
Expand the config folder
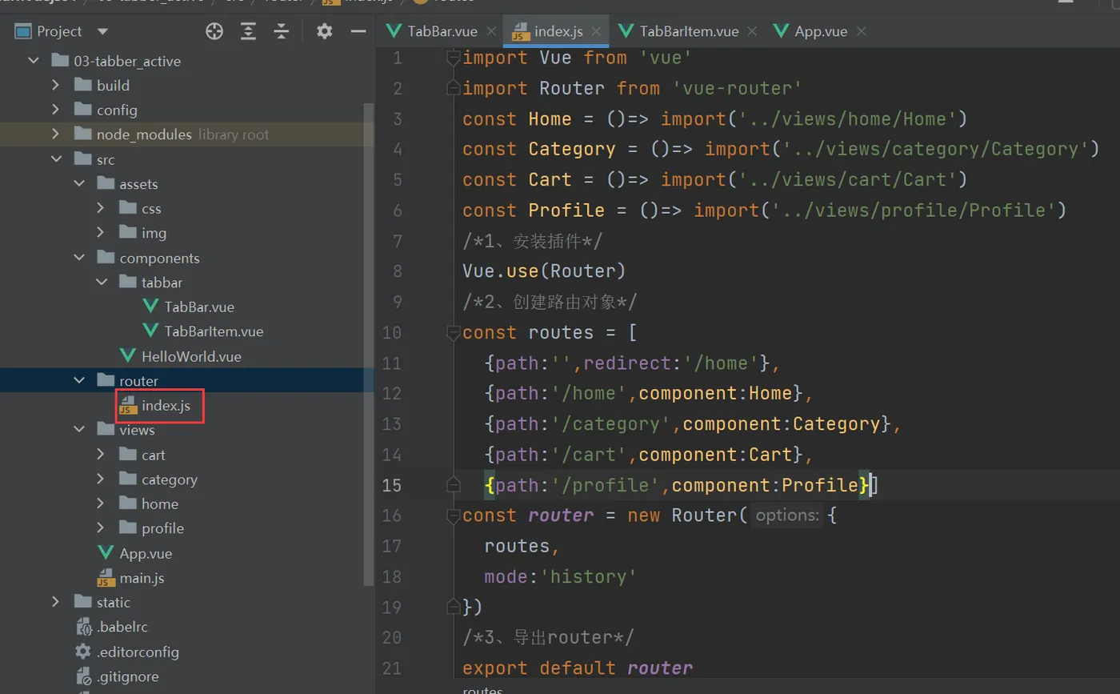(55, 110)
